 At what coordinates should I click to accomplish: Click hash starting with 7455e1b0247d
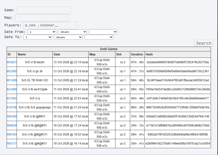tap(178, 89)
